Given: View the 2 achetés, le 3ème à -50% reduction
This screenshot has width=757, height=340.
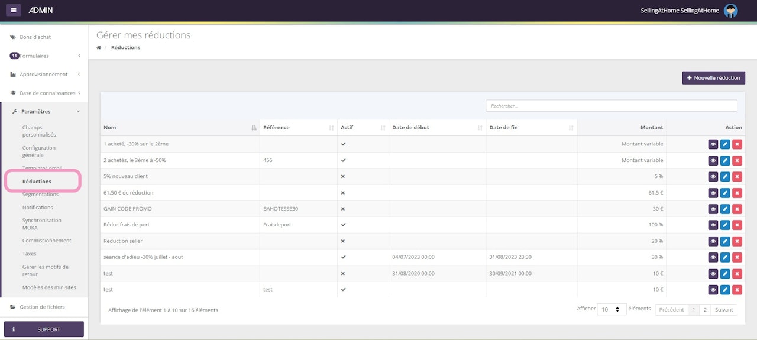Looking at the screenshot, I should (713, 160).
